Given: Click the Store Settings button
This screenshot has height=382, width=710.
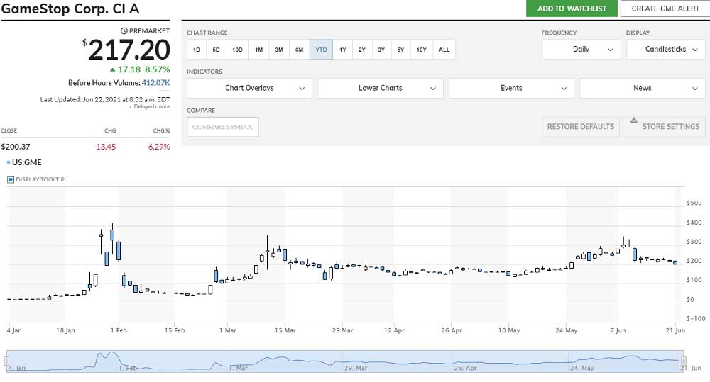Looking at the screenshot, I should pos(665,127).
